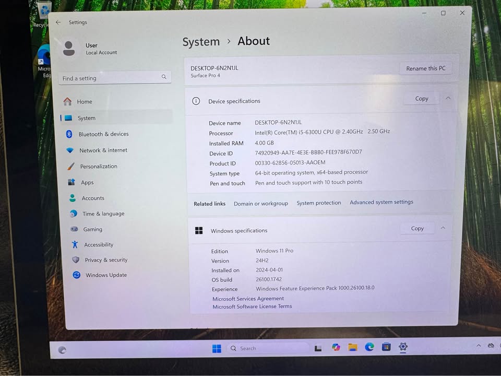Click the OS build value 26100.1742
Viewport: 501px width, 376px height.
tap(269, 279)
